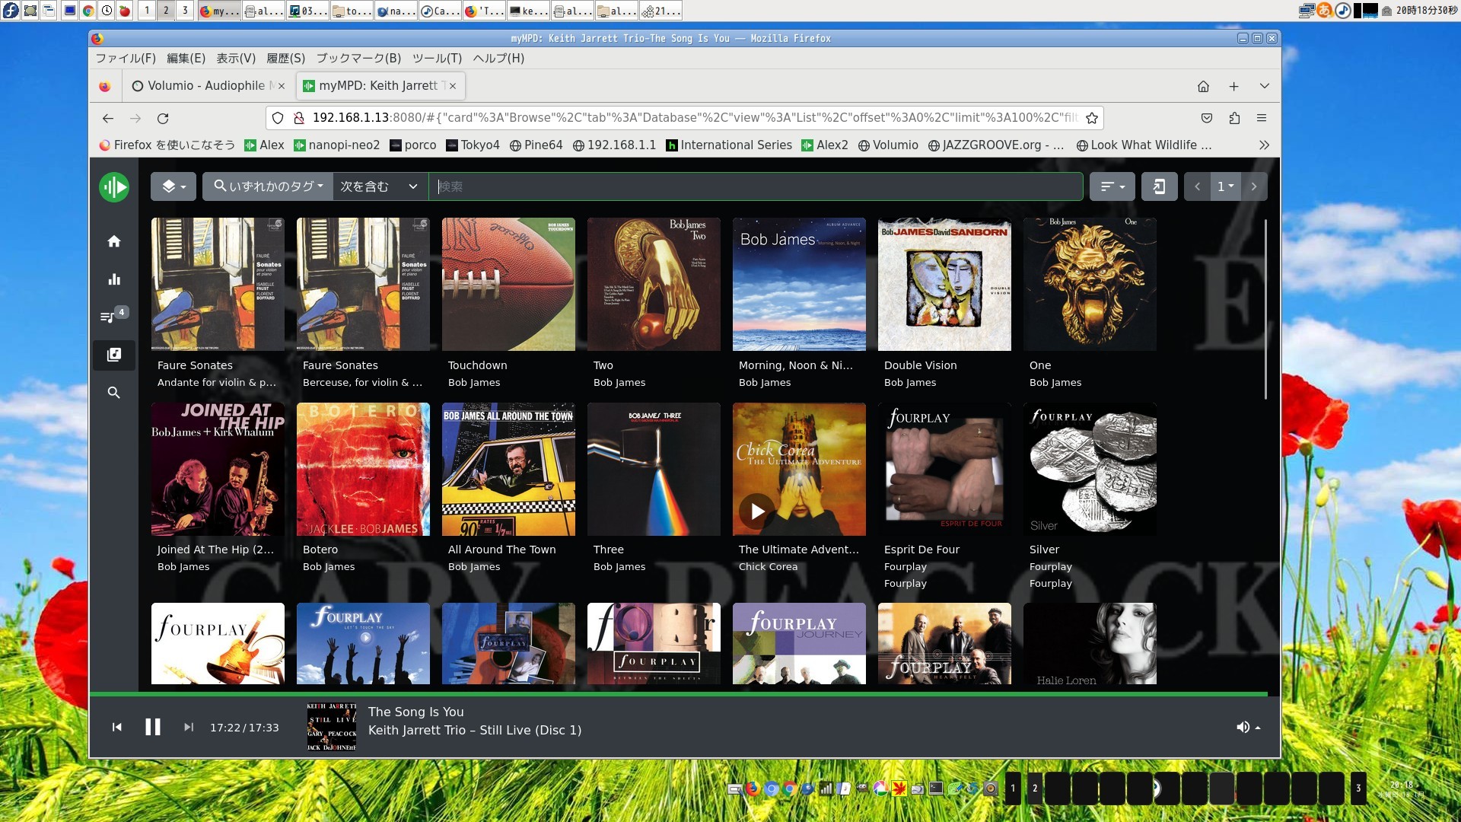
Task: Skip to the next track
Action: tap(188, 727)
